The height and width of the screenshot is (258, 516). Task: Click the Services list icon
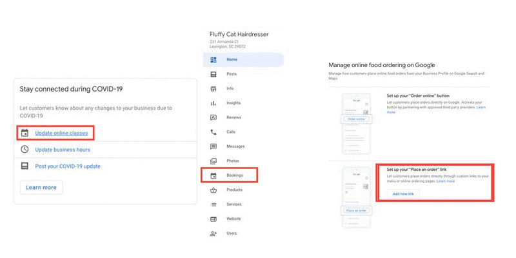coord(213,204)
